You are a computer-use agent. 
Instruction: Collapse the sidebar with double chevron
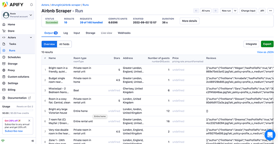33,141
